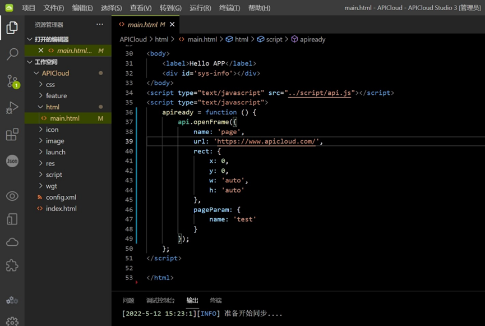Open Run and Debug view
The width and height of the screenshot is (485, 326).
pyautogui.click(x=12, y=108)
